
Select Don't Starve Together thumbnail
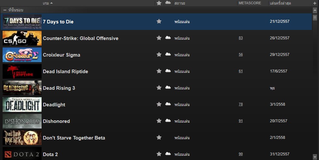point(22,138)
